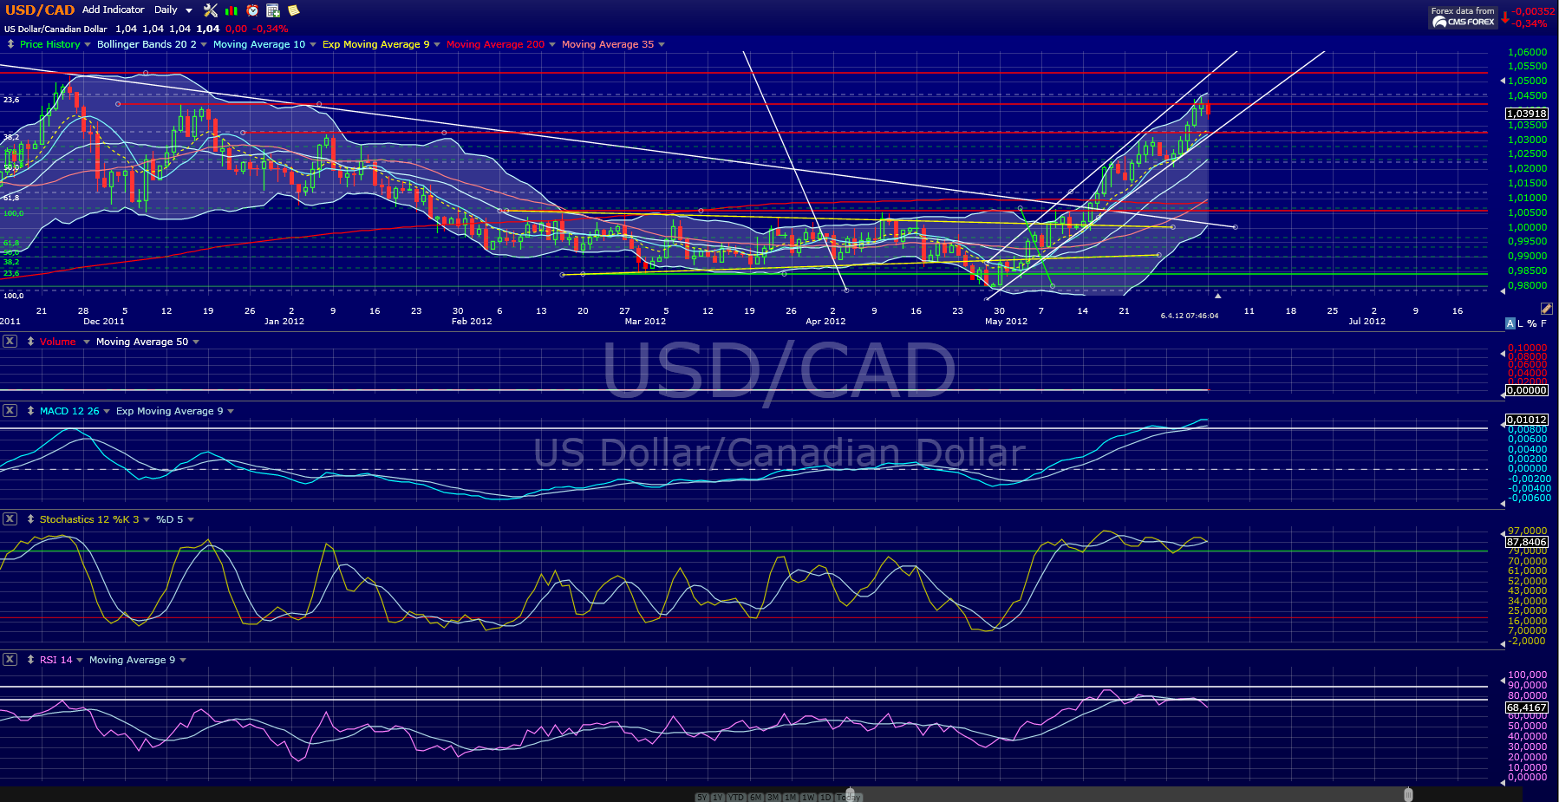Expand the Price History options dropdown
Image resolution: width=1559 pixels, height=802 pixels.
(x=88, y=44)
